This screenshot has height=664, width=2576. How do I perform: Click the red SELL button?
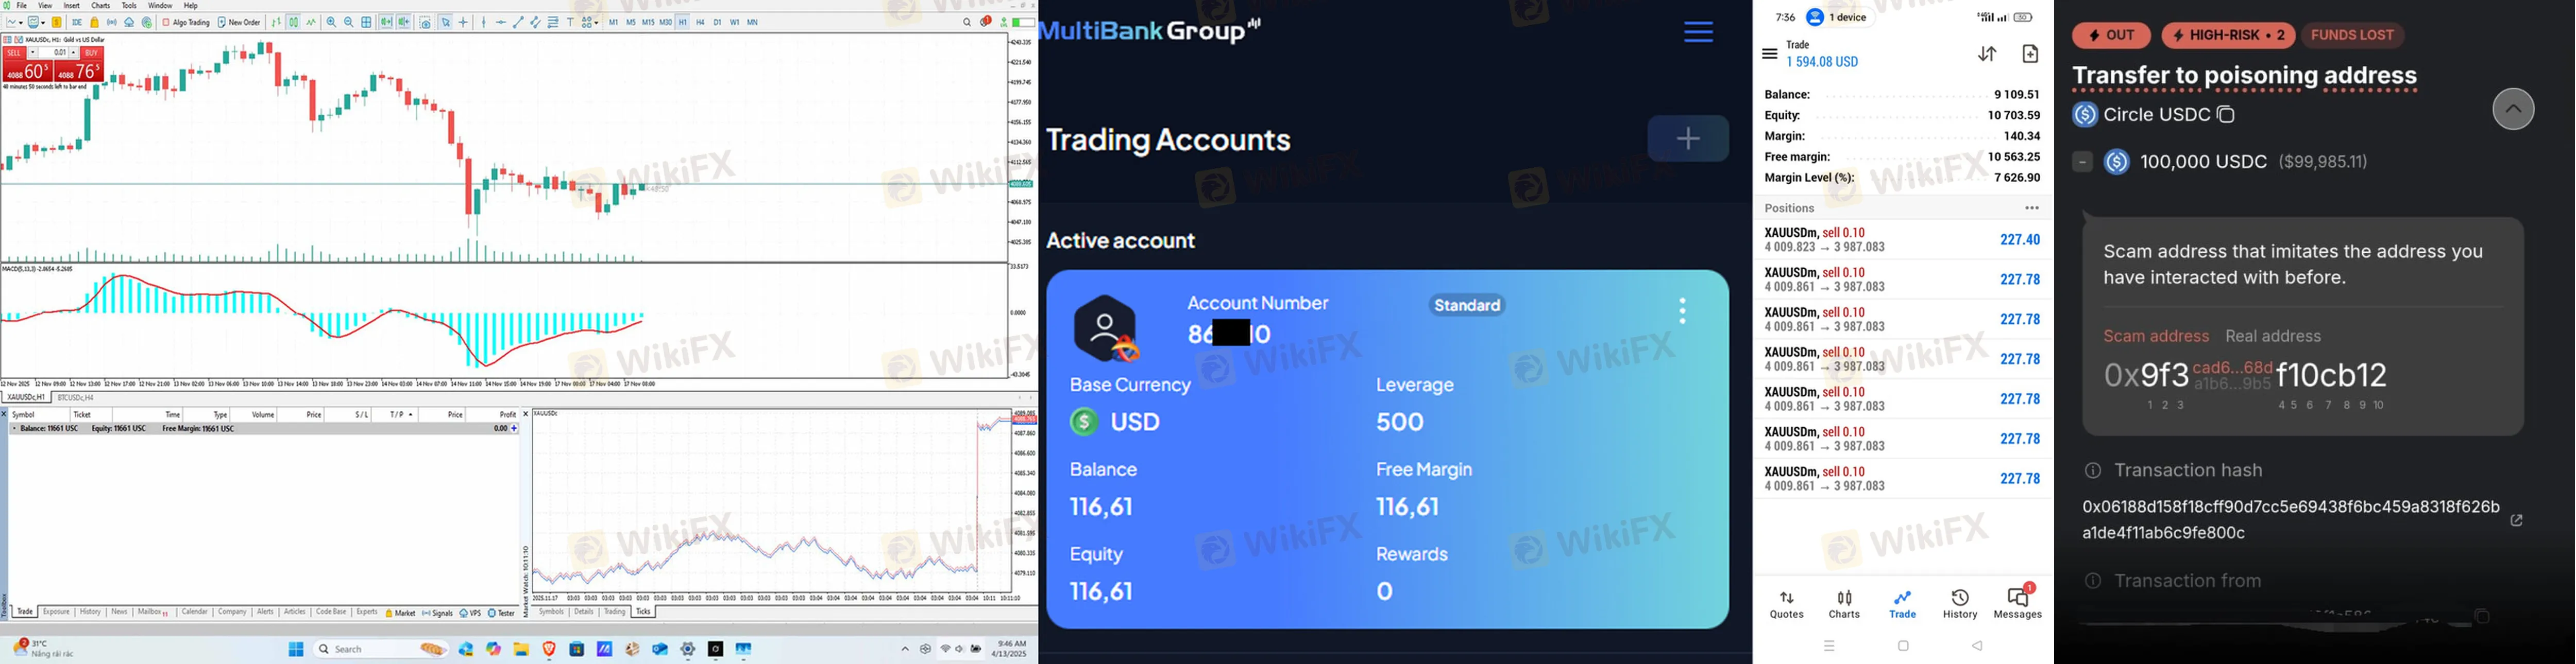click(x=14, y=53)
